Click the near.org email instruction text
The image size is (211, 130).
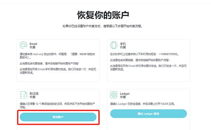(x=57, y=56)
